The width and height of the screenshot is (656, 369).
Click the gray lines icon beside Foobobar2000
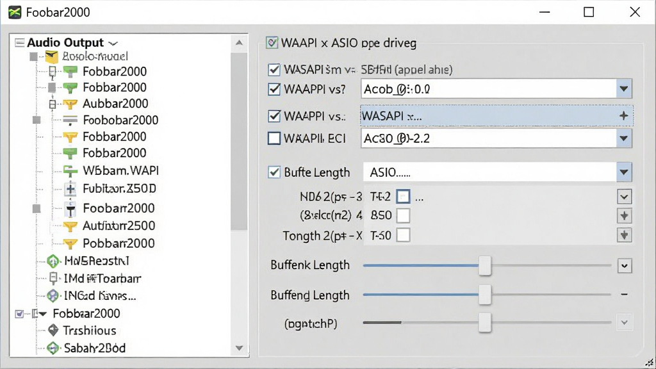[x=70, y=120]
